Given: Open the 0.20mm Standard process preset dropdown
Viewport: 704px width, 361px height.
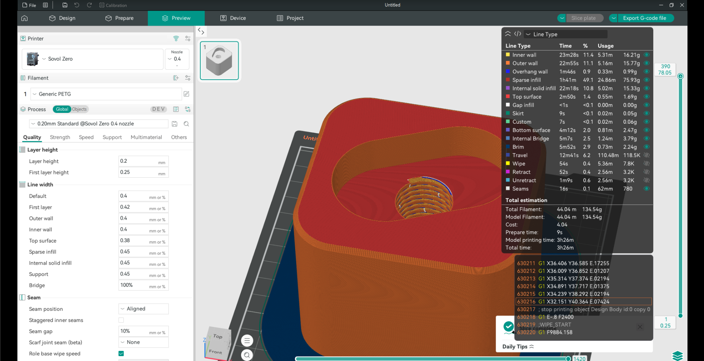Looking at the screenshot, I should tap(99, 124).
